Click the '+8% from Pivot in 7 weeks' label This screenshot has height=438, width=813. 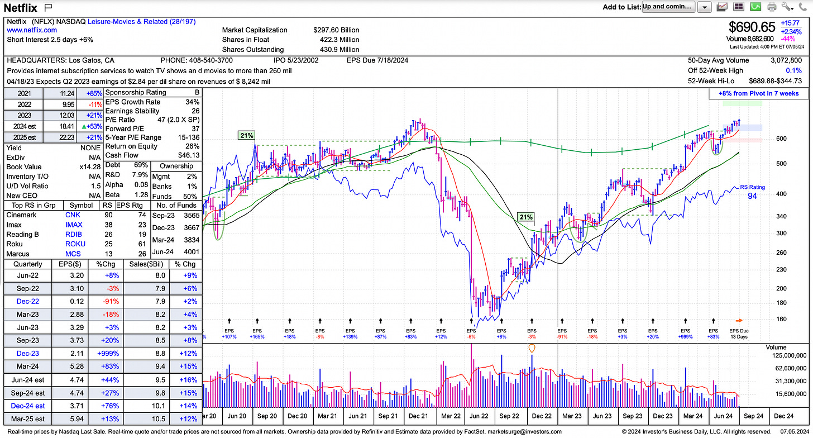coord(758,93)
